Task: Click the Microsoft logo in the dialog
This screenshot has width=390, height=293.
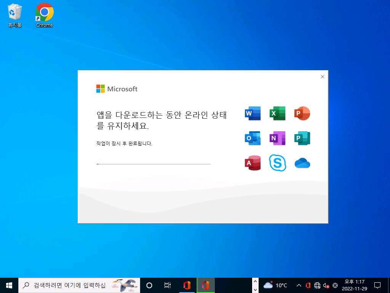Action: click(117, 89)
